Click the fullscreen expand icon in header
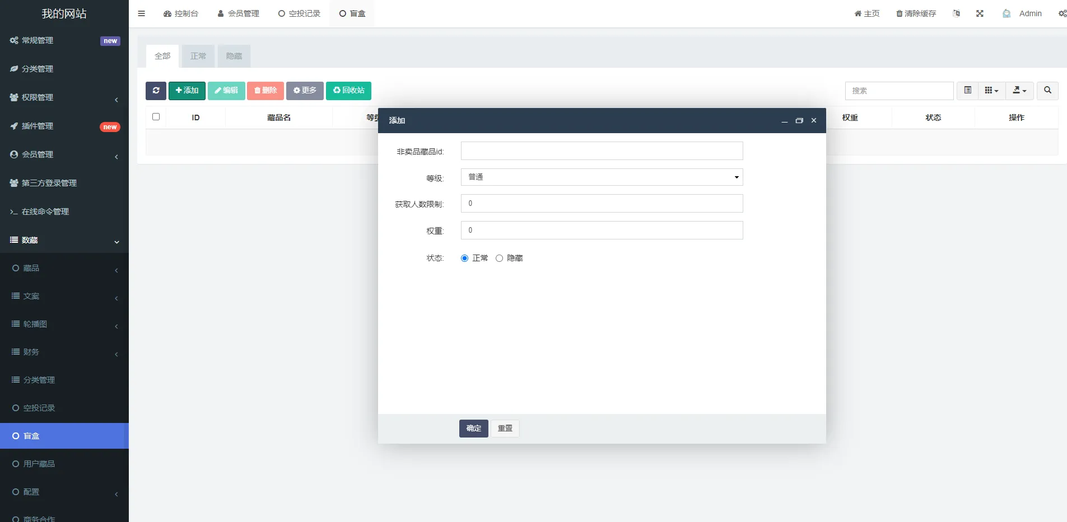1067x522 pixels. 980,13
